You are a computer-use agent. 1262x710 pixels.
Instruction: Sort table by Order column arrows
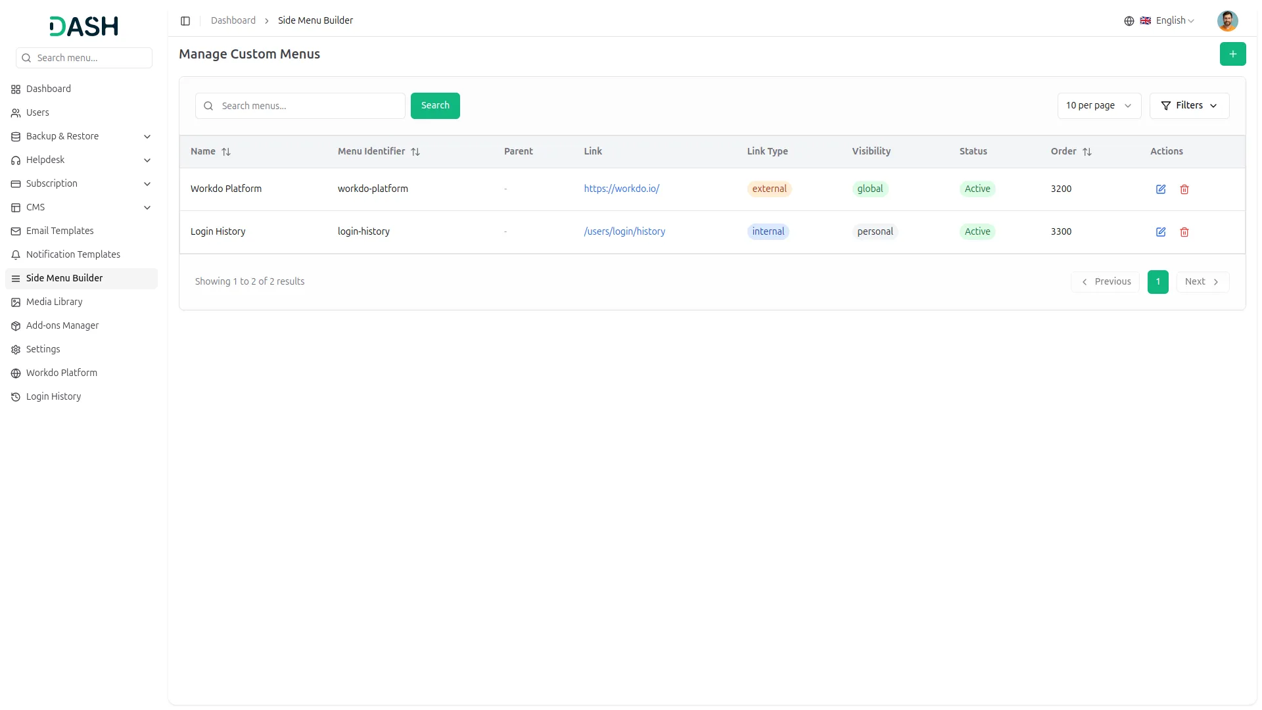(x=1087, y=152)
